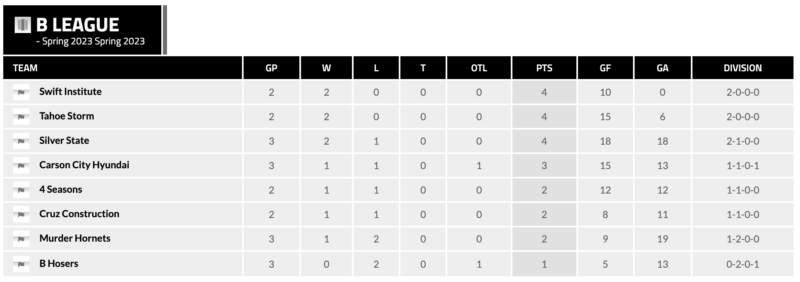The image size is (800, 282).
Task: Sort by GF goals for header
Action: point(605,68)
